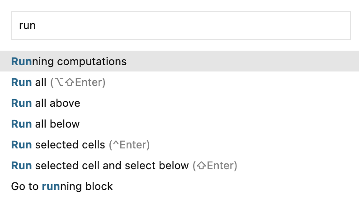Select "Run selected cell and select below"
The height and width of the screenshot is (219, 359).
pos(99,166)
